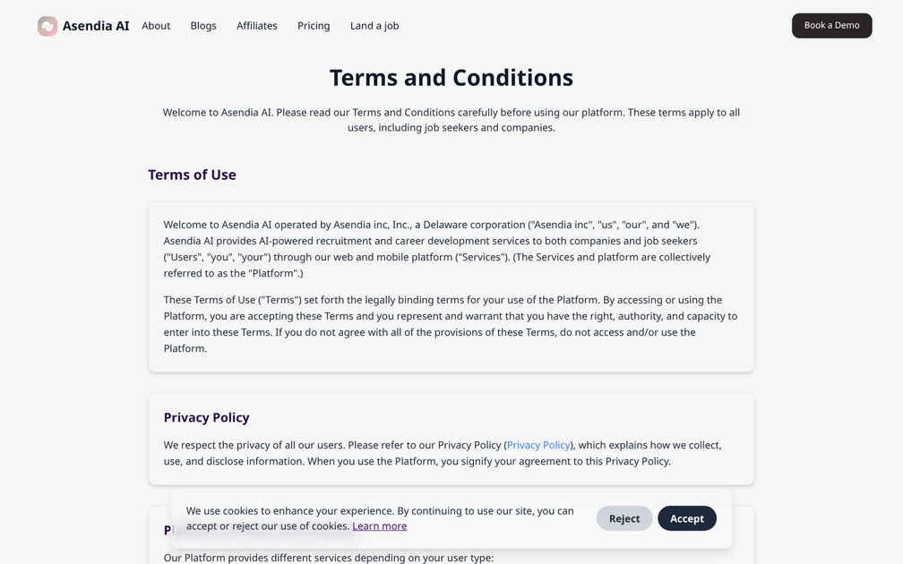Accept the cookie consent

(x=687, y=518)
